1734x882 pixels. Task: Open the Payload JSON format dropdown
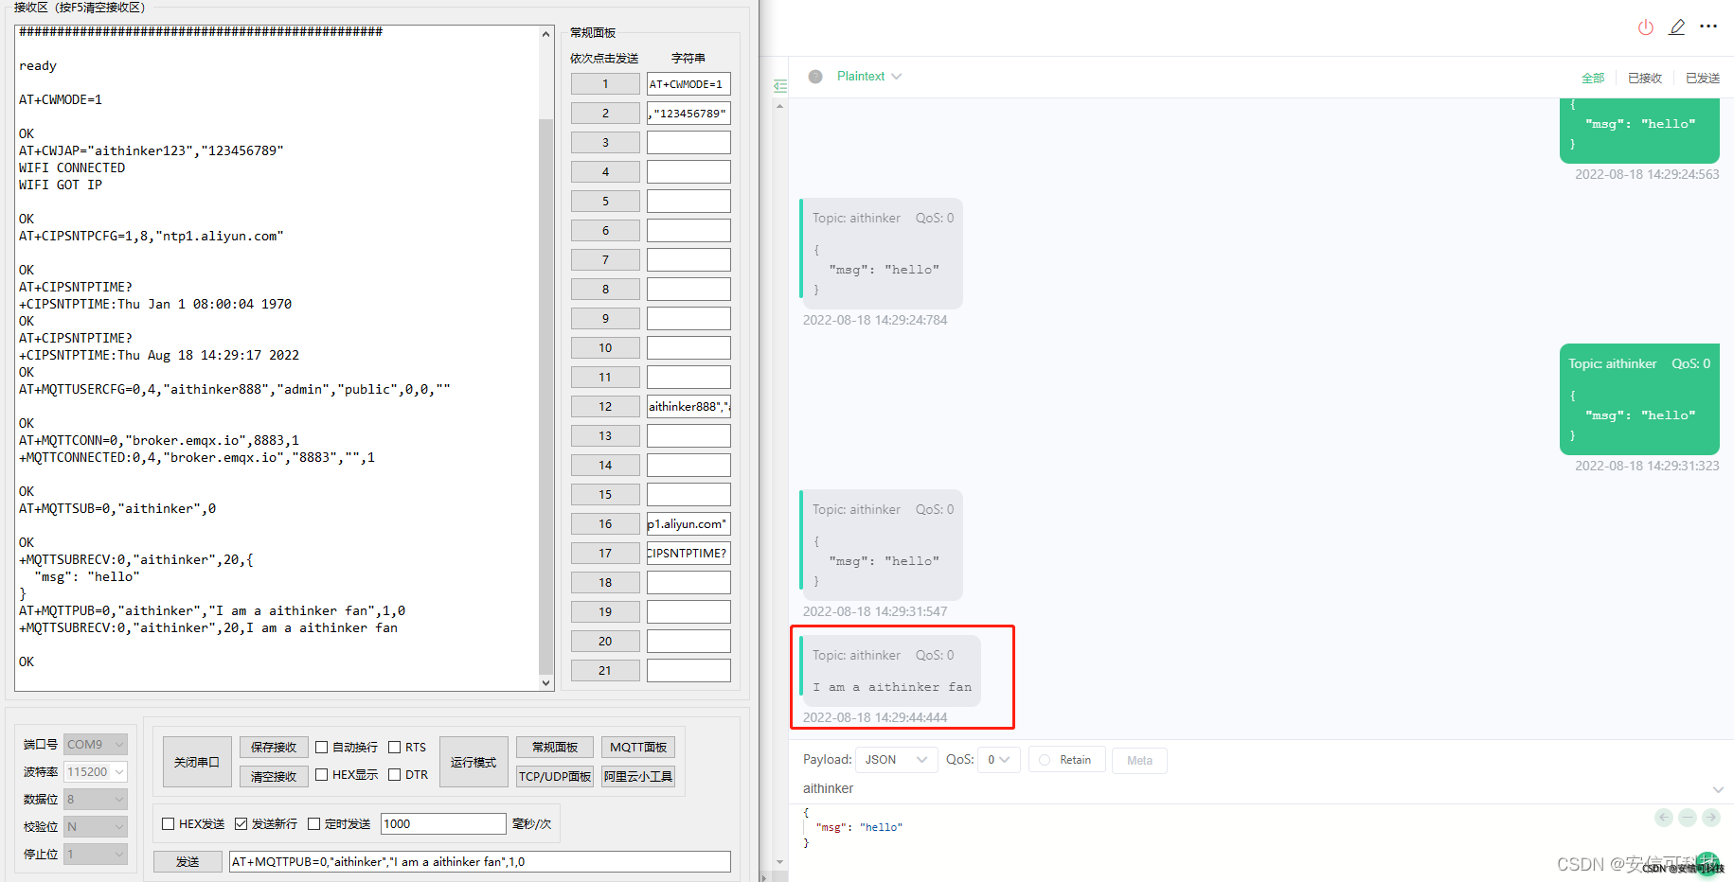(x=896, y=759)
